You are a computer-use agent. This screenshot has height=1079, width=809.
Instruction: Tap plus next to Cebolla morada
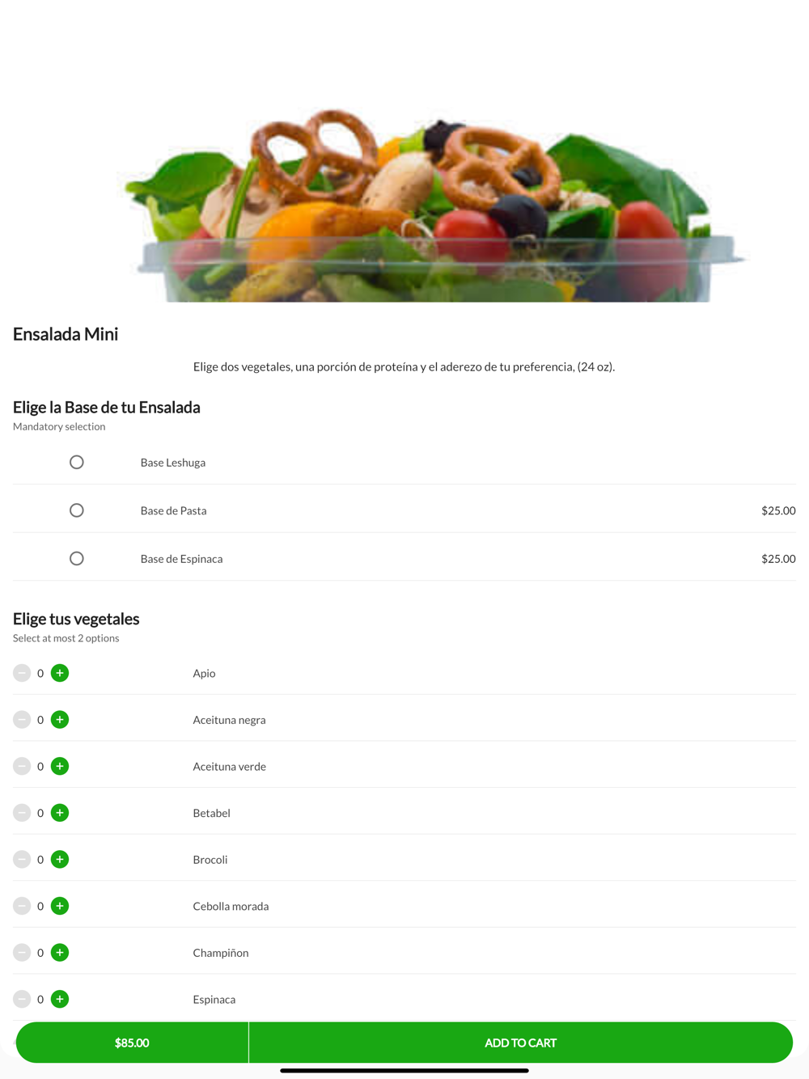[x=60, y=906]
